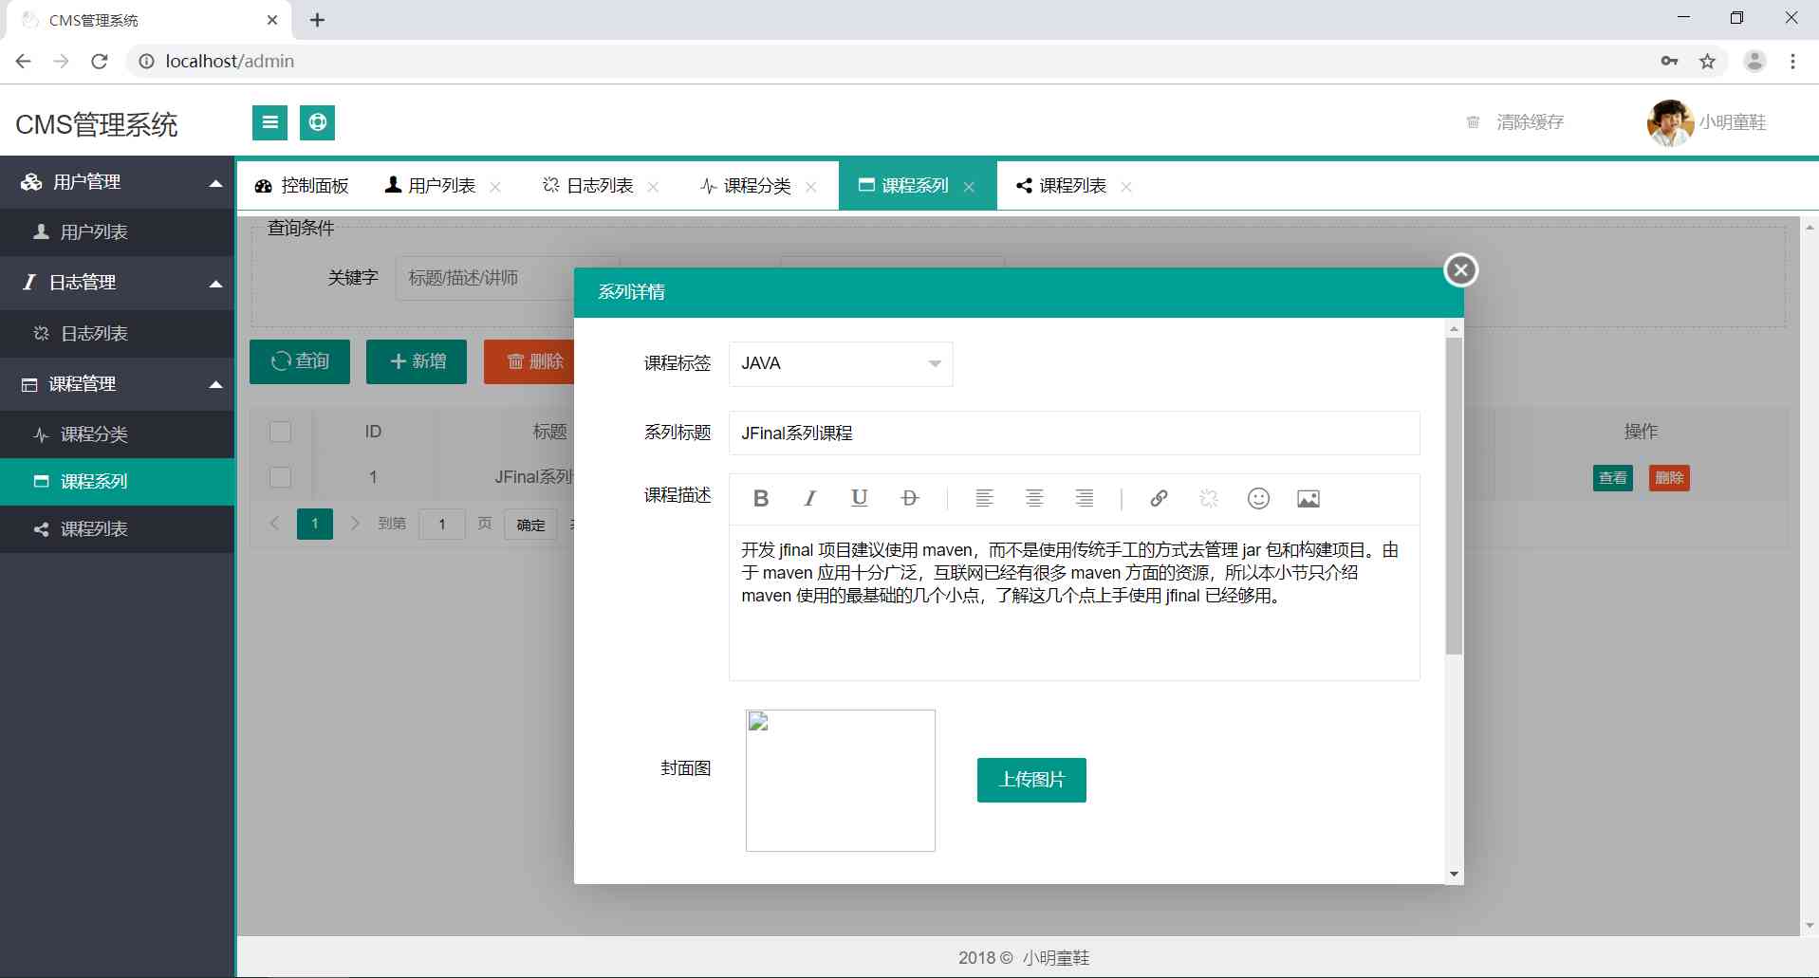Apply italic formatting in the editor toolbar
1819x978 pixels.
809,498
